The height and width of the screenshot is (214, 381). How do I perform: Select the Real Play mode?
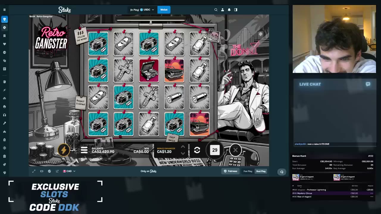pyautogui.click(x=261, y=171)
